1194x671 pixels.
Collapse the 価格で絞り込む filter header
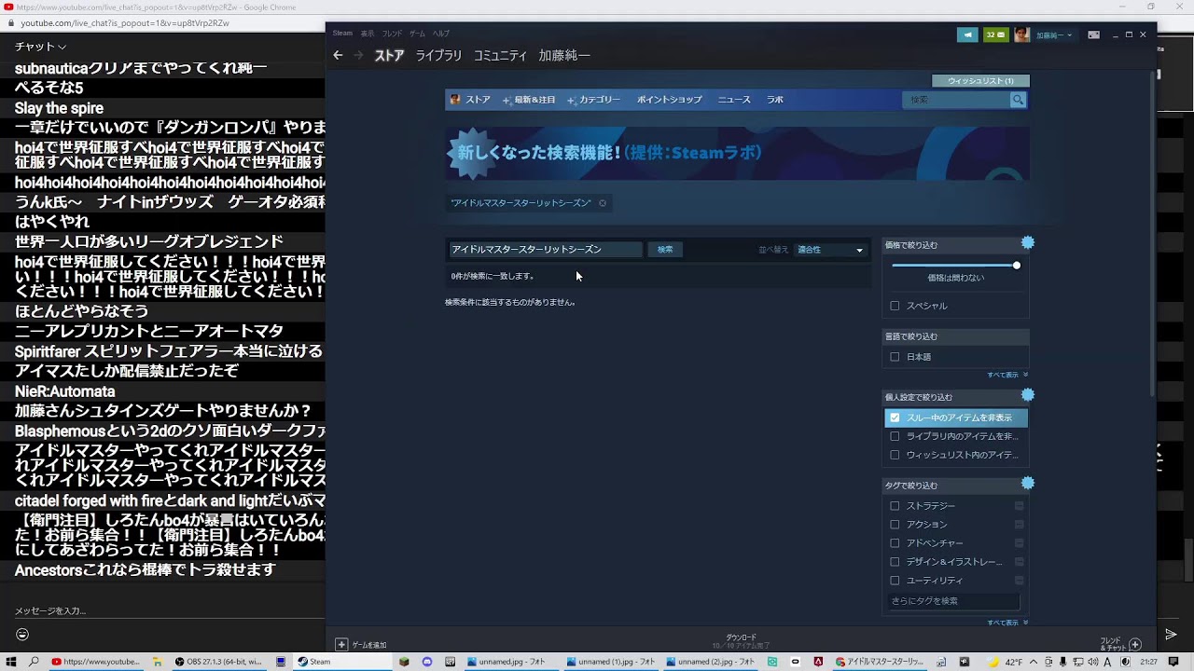click(955, 245)
